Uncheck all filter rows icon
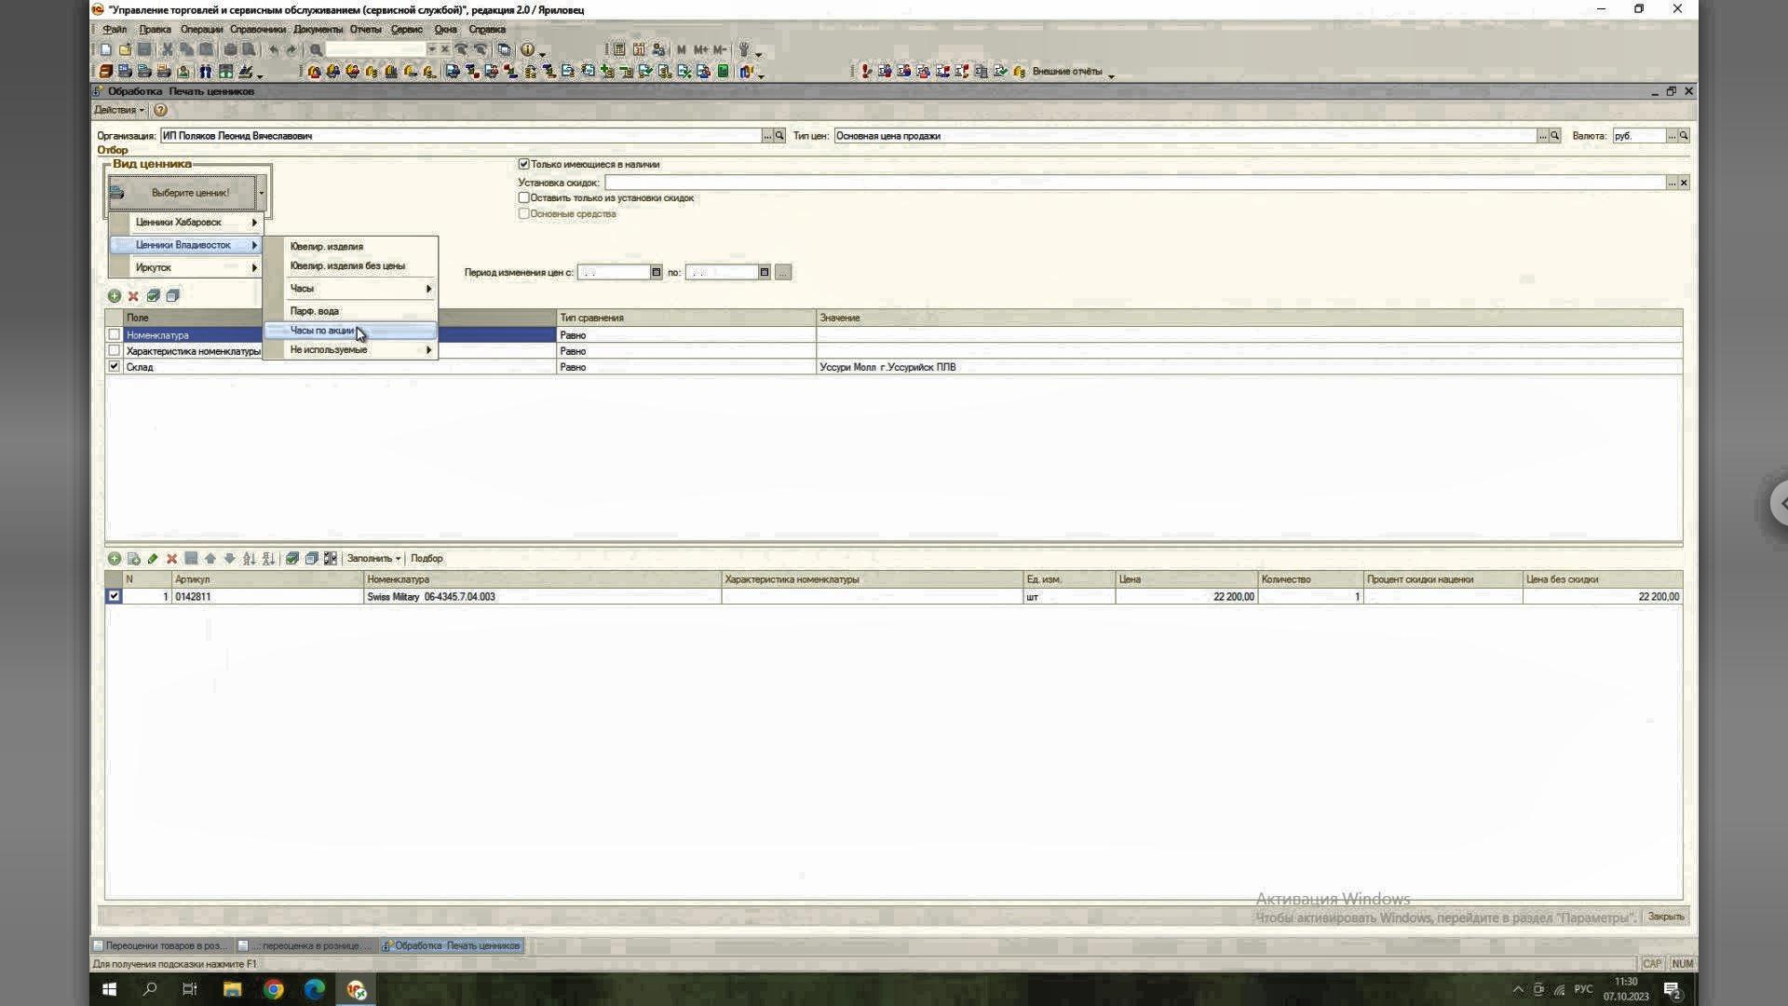This screenshot has height=1006, width=1788. (x=172, y=296)
